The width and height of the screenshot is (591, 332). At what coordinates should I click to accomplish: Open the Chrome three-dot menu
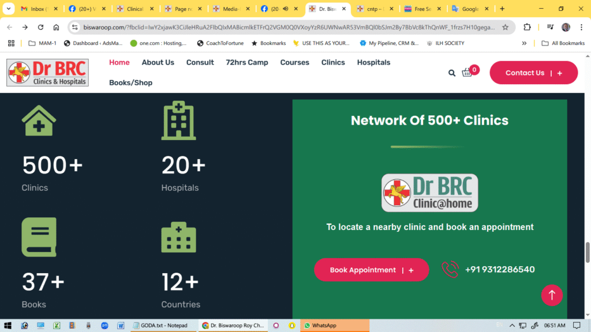coord(582,27)
